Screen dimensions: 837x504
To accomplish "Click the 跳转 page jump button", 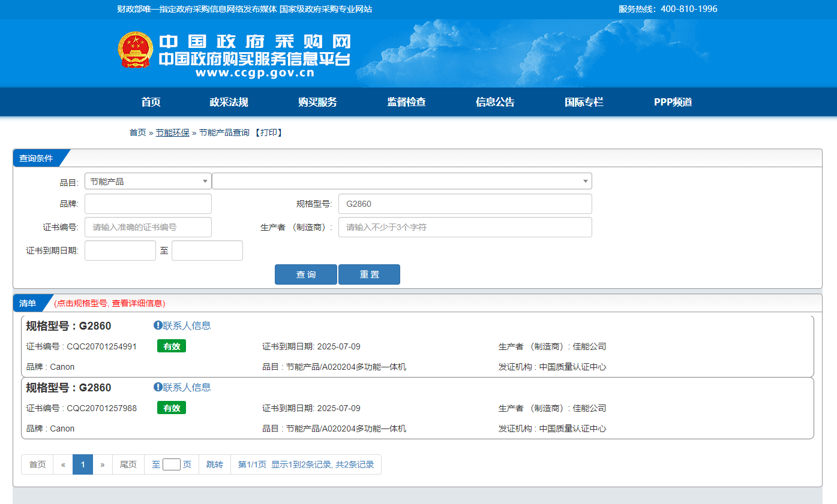I will [214, 464].
